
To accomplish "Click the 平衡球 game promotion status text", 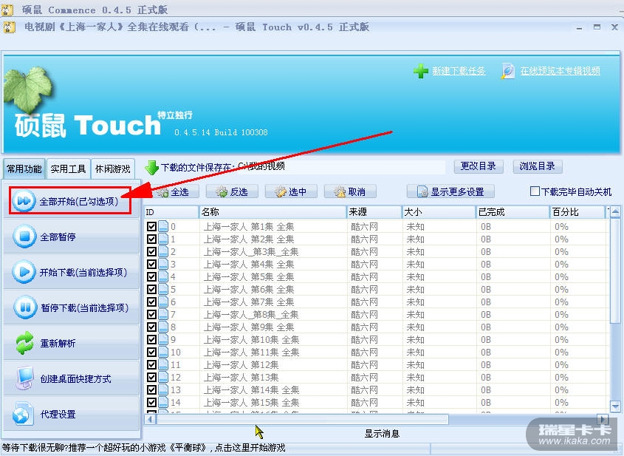I will click(143, 448).
